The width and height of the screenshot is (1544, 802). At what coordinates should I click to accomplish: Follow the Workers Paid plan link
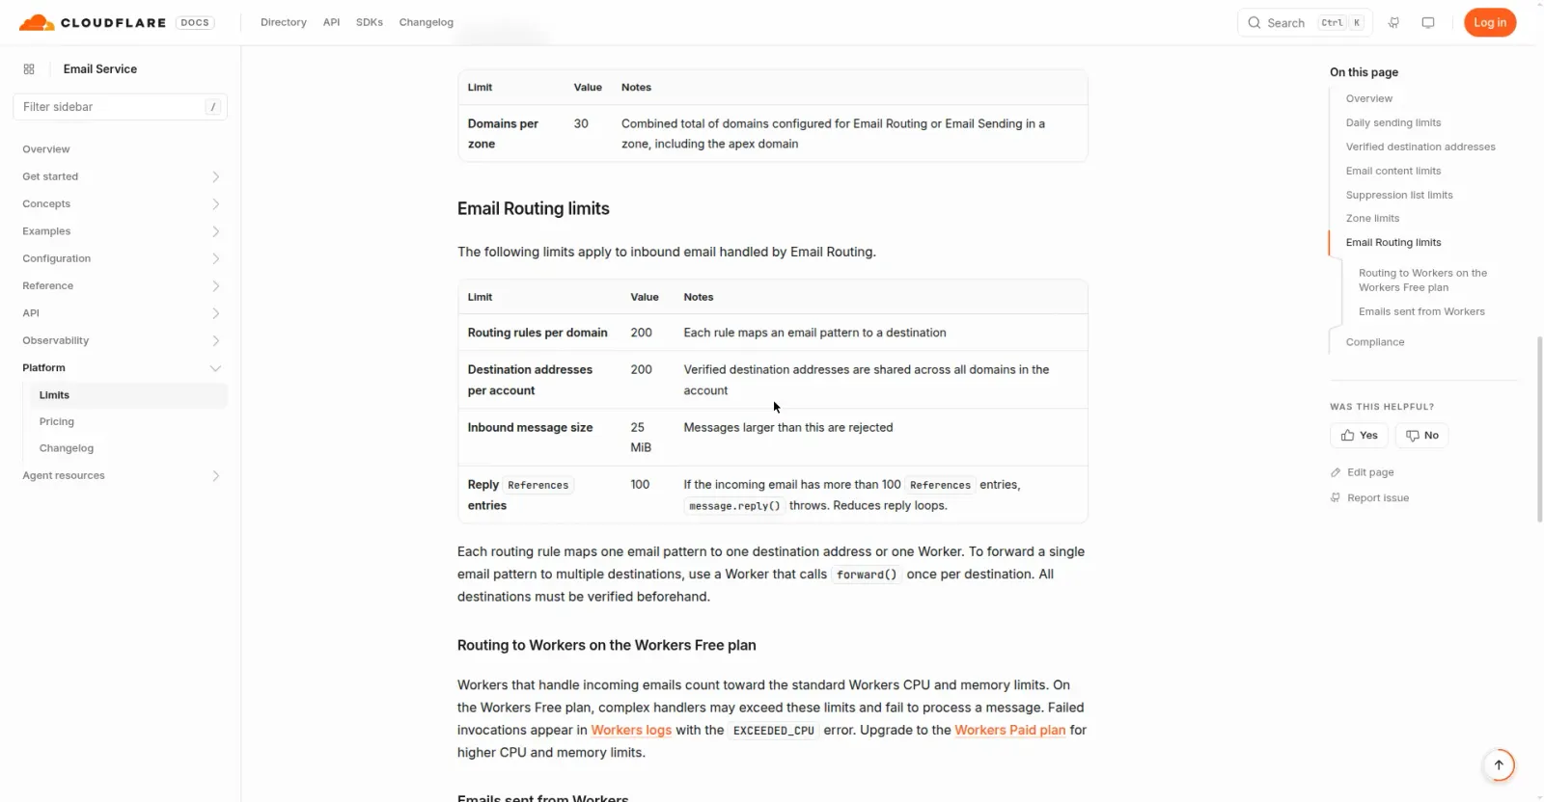pyautogui.click(x=1010, y=731)
